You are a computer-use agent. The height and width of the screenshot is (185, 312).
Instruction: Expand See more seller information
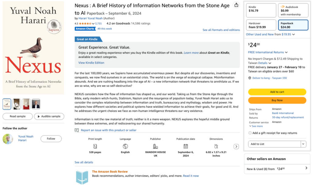(x=256, y=126)
